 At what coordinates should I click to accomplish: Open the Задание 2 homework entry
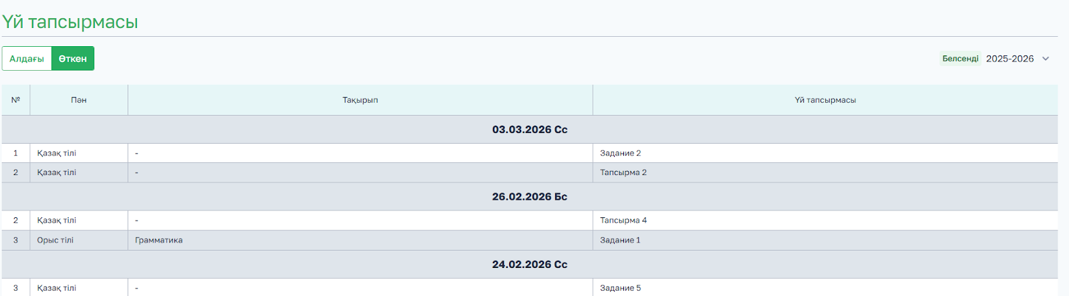620,154
